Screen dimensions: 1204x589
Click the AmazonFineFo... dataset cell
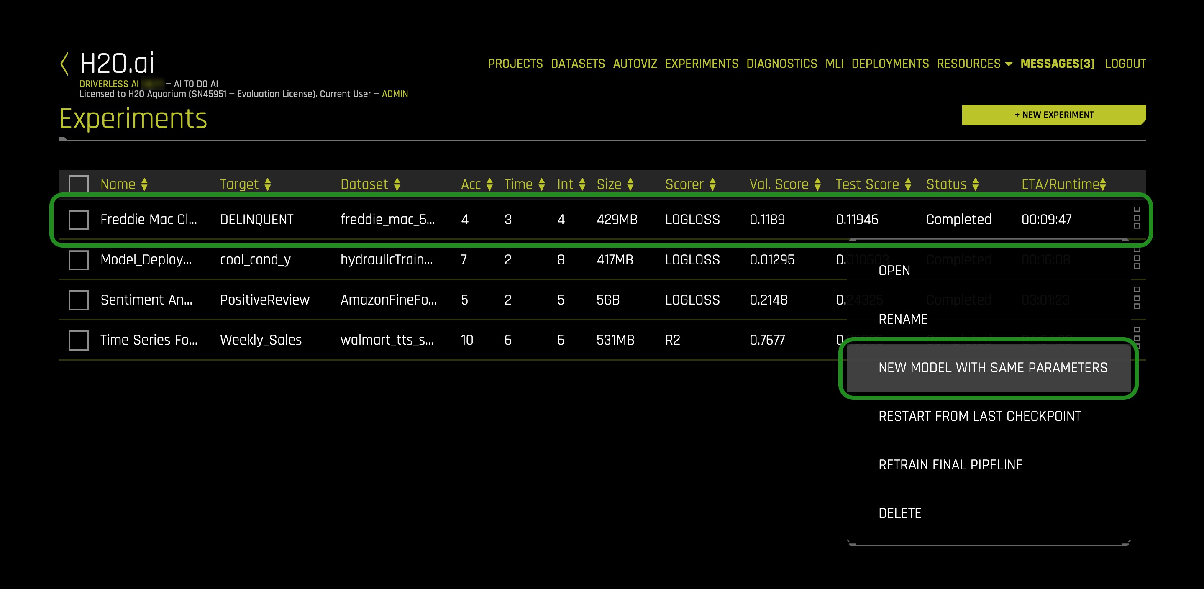(388, 300)
